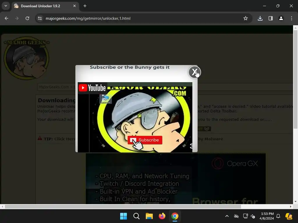Toggle the Chrome side panel
Viewport: 298px width, 223px height.
271,18
